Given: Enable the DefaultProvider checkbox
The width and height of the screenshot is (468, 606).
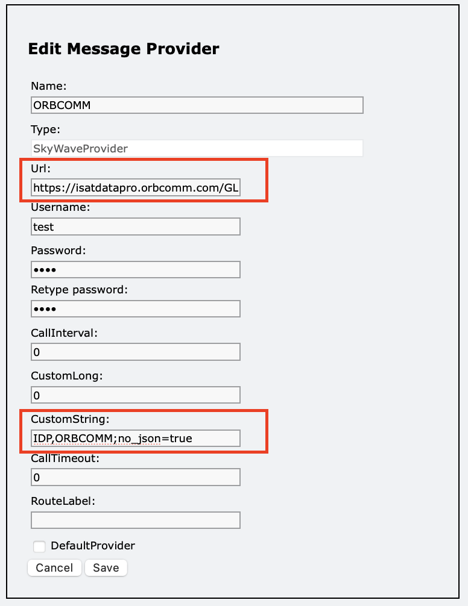Looking at the screenshot, I should coord(39,546).
